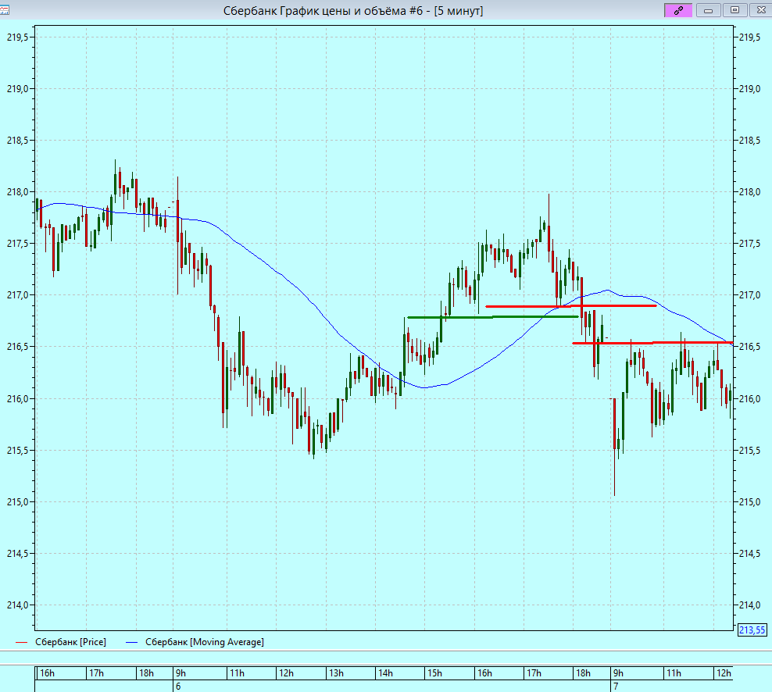This screenshot has height=692, width=772.
Task: Minimize the Сбербанк chart window
Action: click(x=709, y=10)
